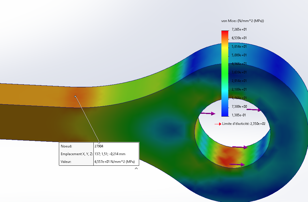Click the legend value 5,089e+01
The height and width of the screenshot is (202, 308).
(x=239, y=55)
